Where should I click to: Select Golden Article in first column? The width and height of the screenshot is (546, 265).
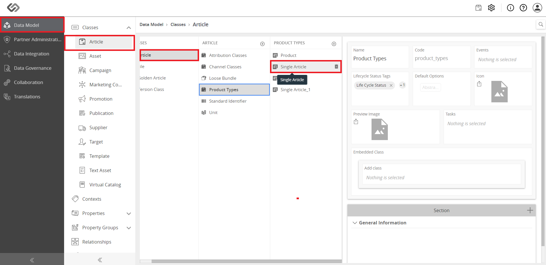coord(169,78)
